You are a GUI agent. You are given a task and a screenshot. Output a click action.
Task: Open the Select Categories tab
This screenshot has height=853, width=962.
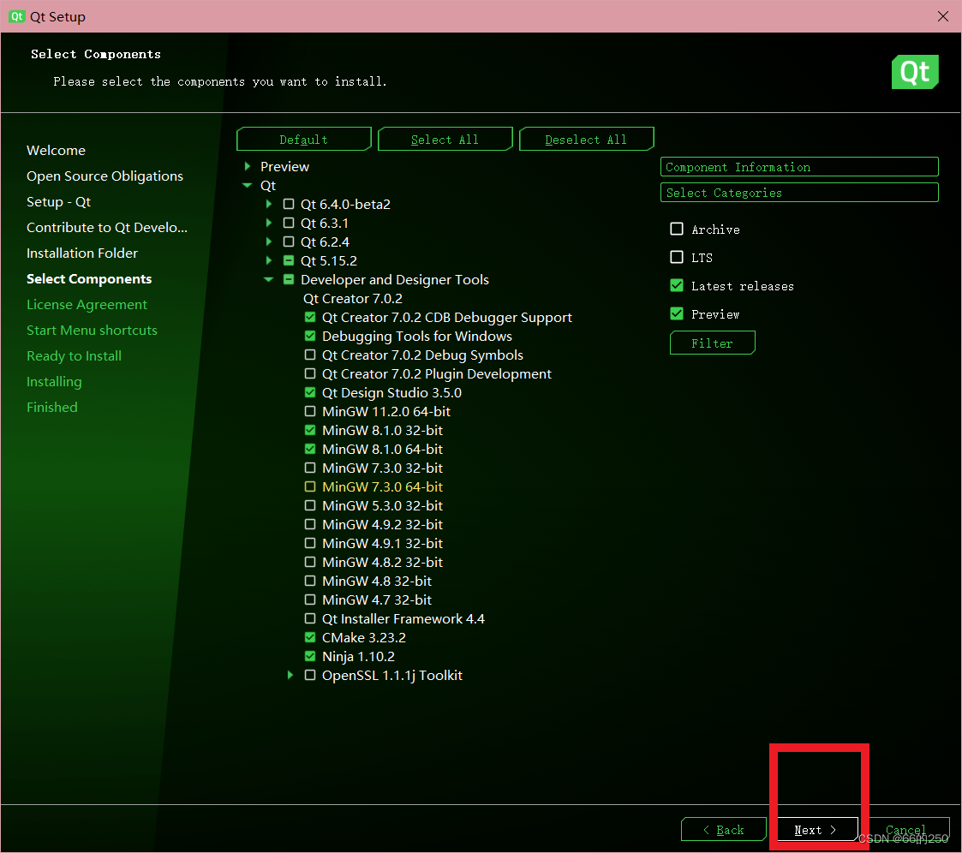[x=799, y=193]
